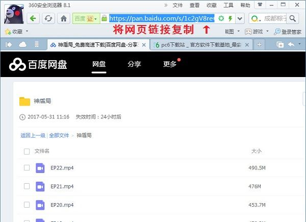Click the 490.5M size value

click(257, 168)
